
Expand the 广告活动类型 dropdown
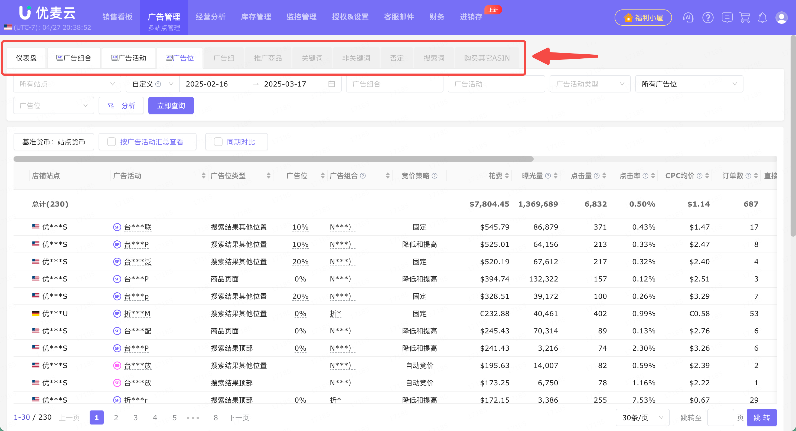(x=590, y=84)
